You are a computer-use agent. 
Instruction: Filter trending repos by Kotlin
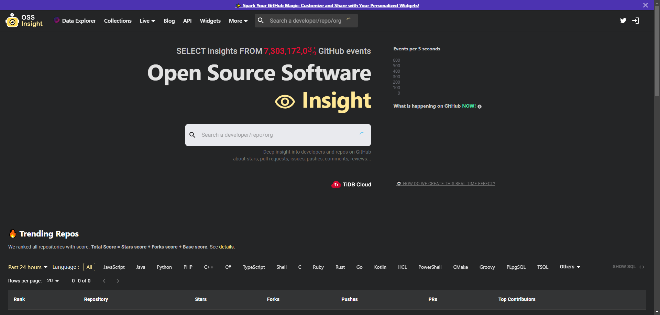coord(380,267)
